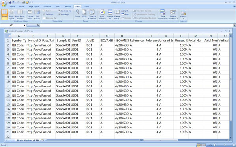Open Custom Views dialog
Screen dimensions: 236x147
(30, 15)
